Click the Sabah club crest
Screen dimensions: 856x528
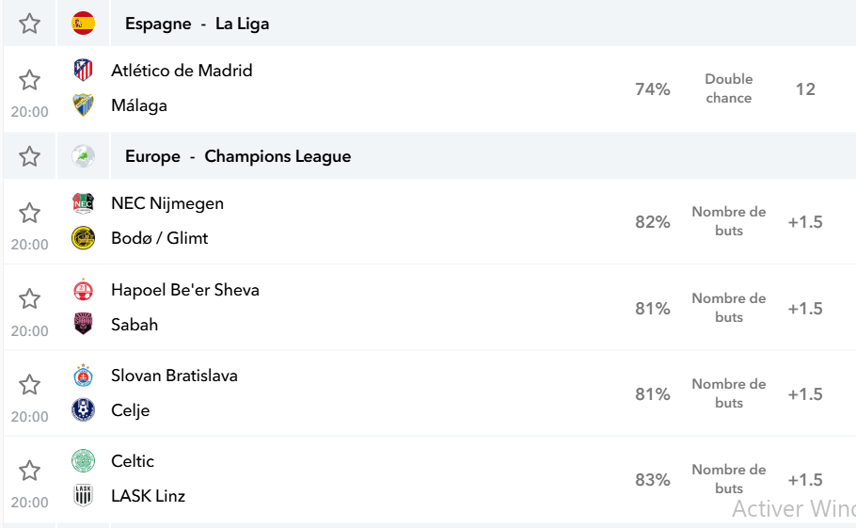pyautogui.click(x=83, y=324)
